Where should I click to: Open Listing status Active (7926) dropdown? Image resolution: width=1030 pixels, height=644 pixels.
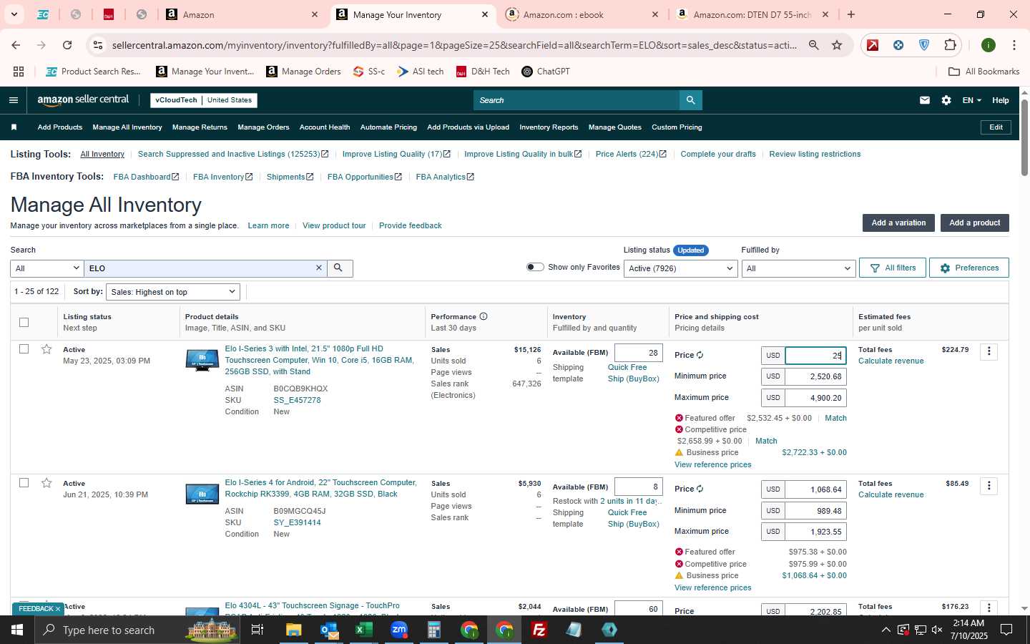(x=680, y=268)
